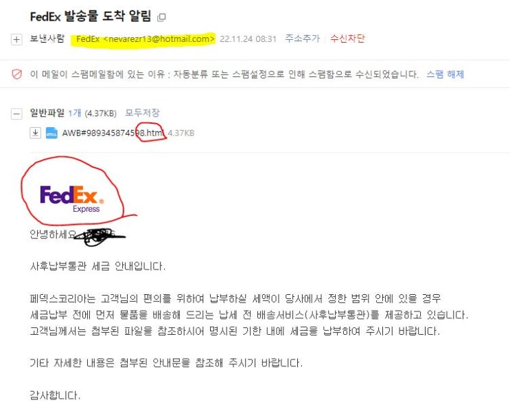The width and height of the screenshot is (510, 420).
Task: Collapse the 일반파일 attachment section
Action: (16, 113)
